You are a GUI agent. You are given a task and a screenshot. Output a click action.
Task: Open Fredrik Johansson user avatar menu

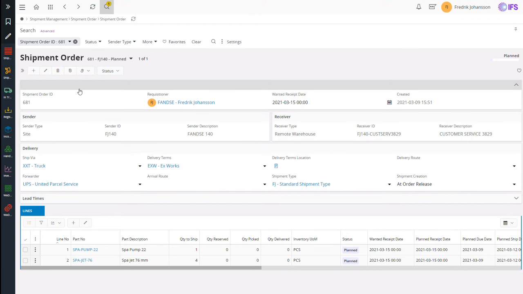pyautogui.click(x=446, y=7)
